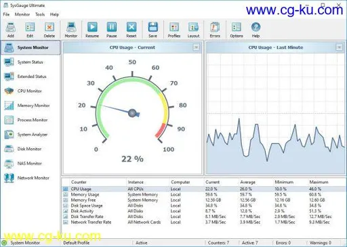The height and width of the screenshot is (247, 347).
Task: Click the CPU Usage row icon
Action: pyautogui.click(x=66, y=189)
